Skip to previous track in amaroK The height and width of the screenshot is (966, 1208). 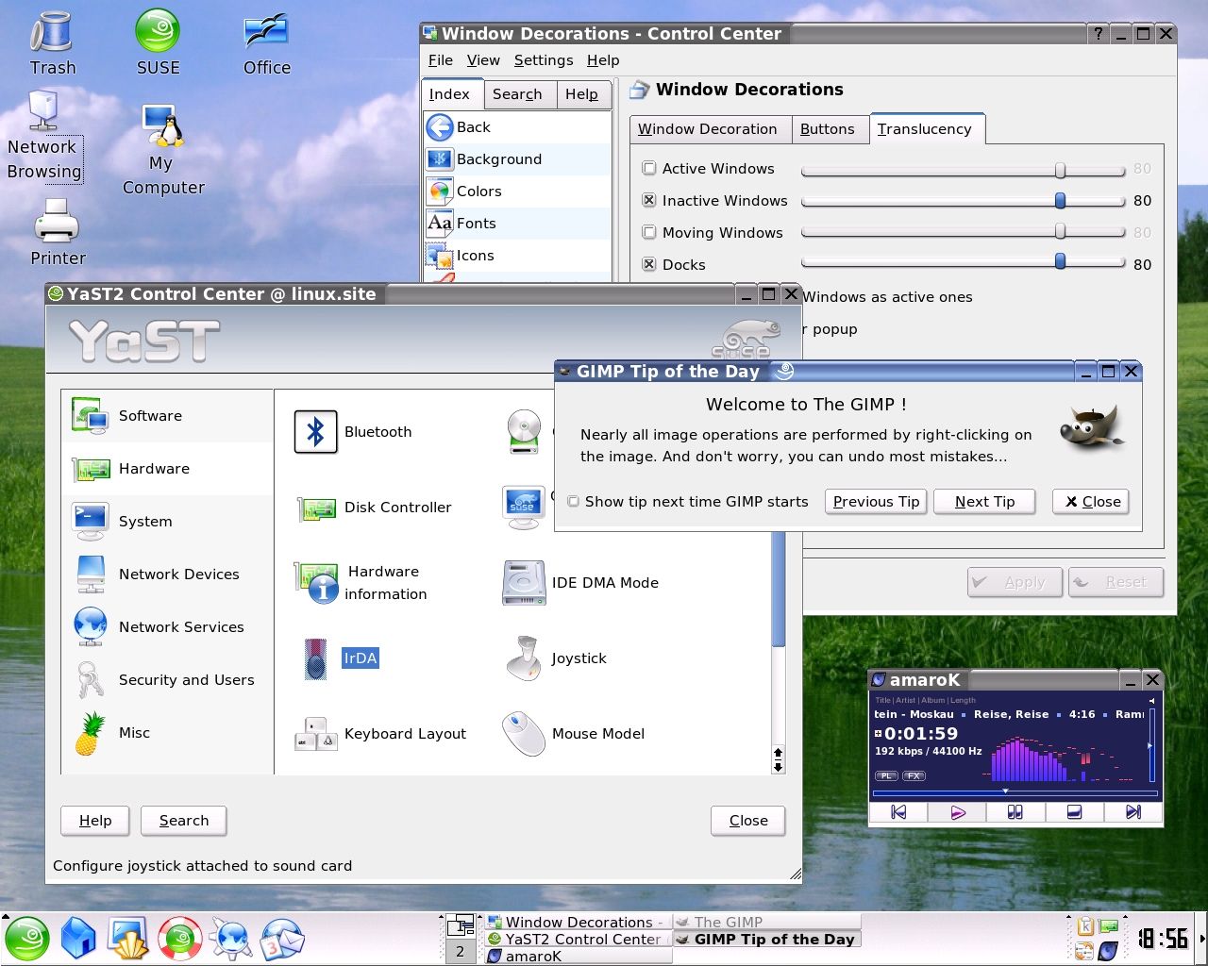pos(898,812)
